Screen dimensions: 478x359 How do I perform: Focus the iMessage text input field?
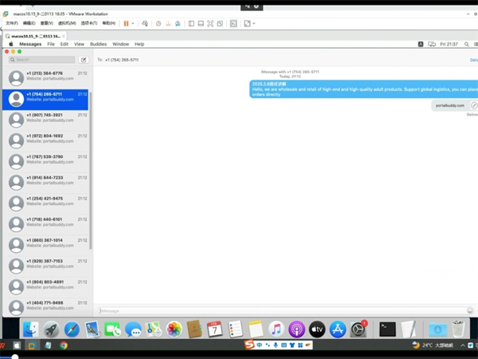[x=279, y=310]
